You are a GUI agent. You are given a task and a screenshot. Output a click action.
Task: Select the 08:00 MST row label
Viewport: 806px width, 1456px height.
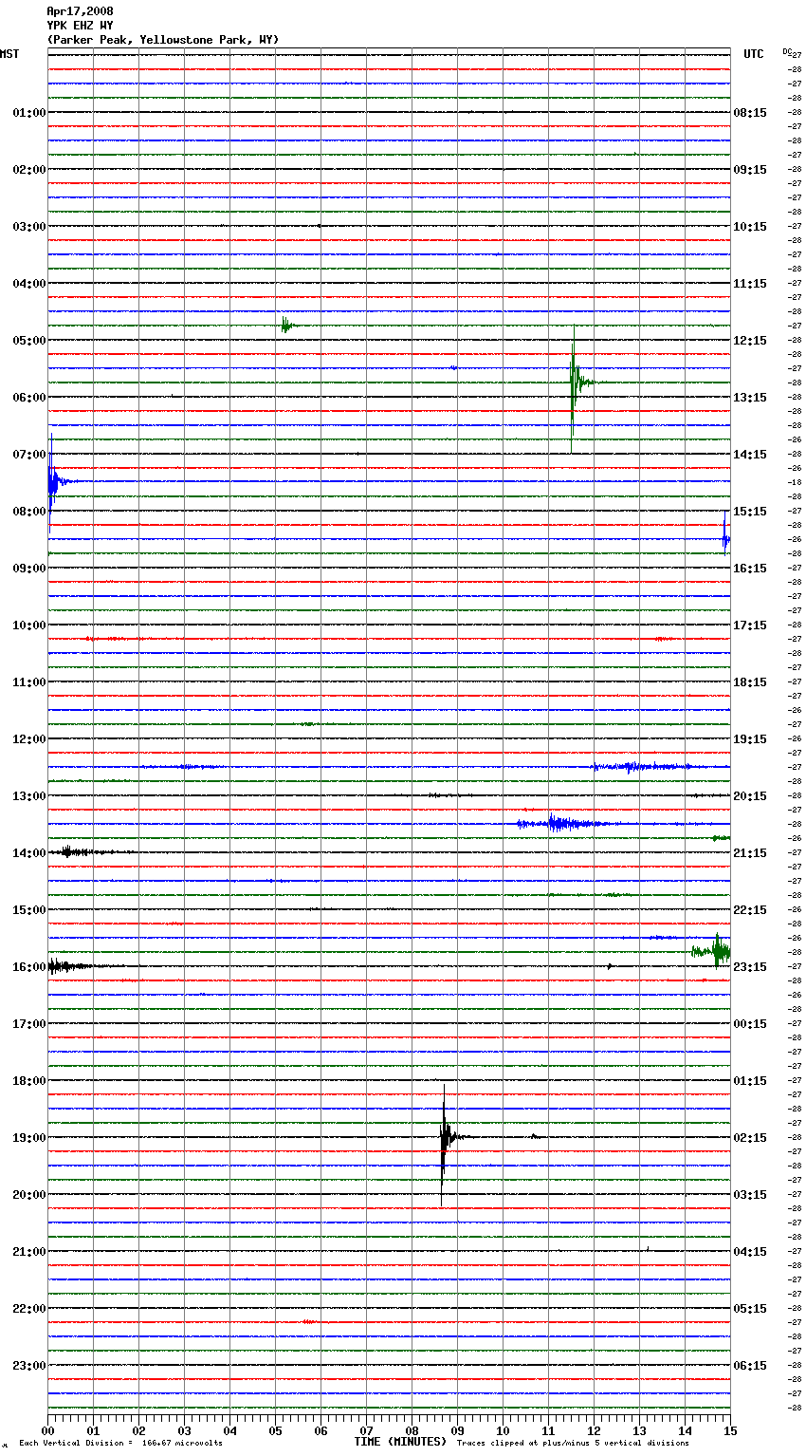[28, 512]
